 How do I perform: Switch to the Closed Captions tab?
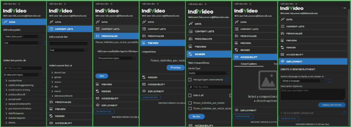coord(249,64)
